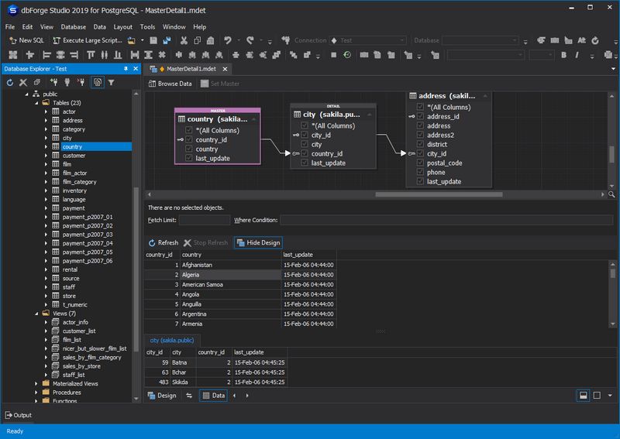Viewport: 620px width, 439px height.
Task: Click the Hide Design button
Action: coord(258,242)
